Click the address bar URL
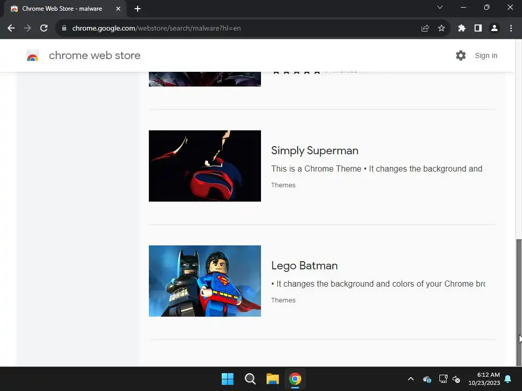 pyautogui.click(x=156, y=29)
